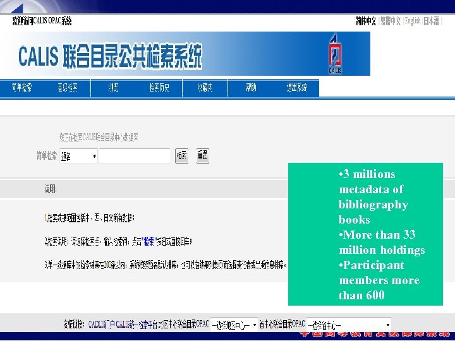Open the 简单检索 simple search tab

click(x=21, y=87)
